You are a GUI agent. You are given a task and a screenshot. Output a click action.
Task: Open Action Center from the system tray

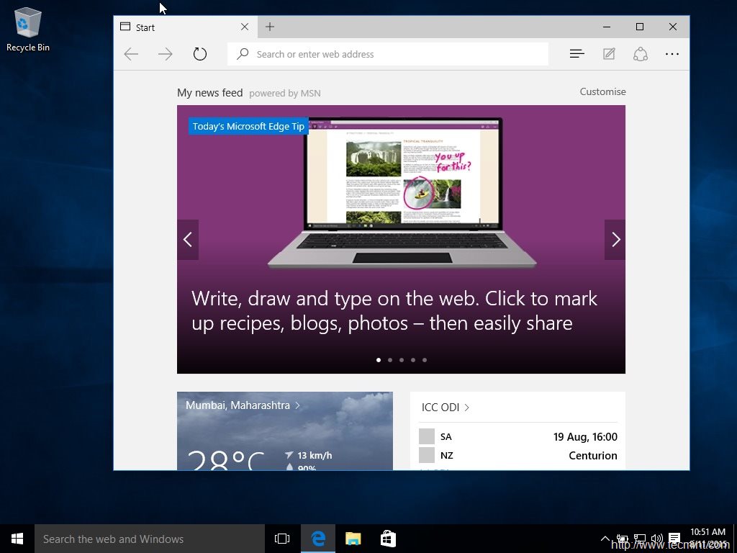(674, 538)
